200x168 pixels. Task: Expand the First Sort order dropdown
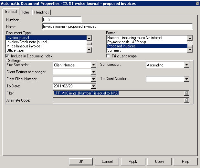(94, 65)
